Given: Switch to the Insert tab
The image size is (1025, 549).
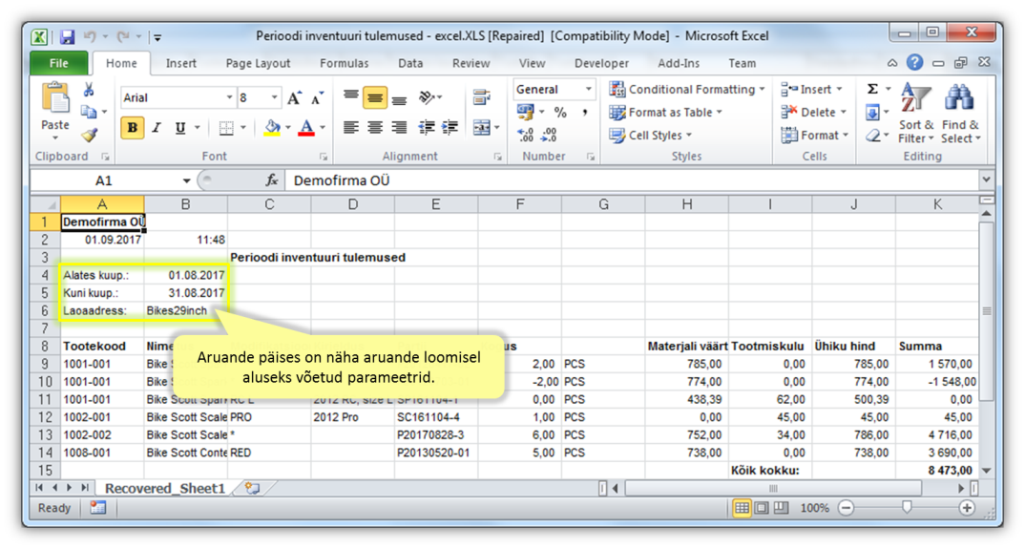Looking at the screenshot, I should tap(181, 63).
